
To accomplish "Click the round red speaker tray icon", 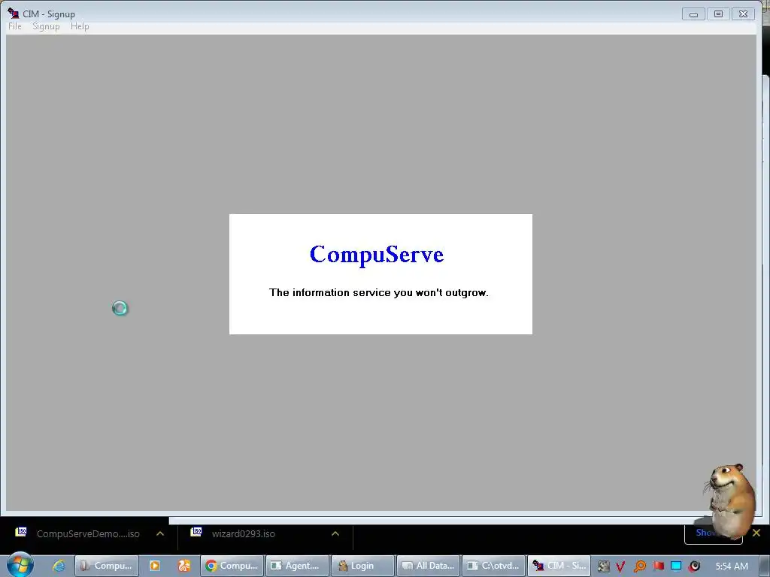I will tap(694, 566).
